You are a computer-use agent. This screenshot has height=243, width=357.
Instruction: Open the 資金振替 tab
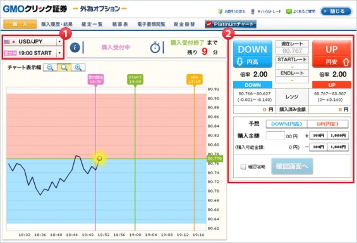(x=185, y=24)
